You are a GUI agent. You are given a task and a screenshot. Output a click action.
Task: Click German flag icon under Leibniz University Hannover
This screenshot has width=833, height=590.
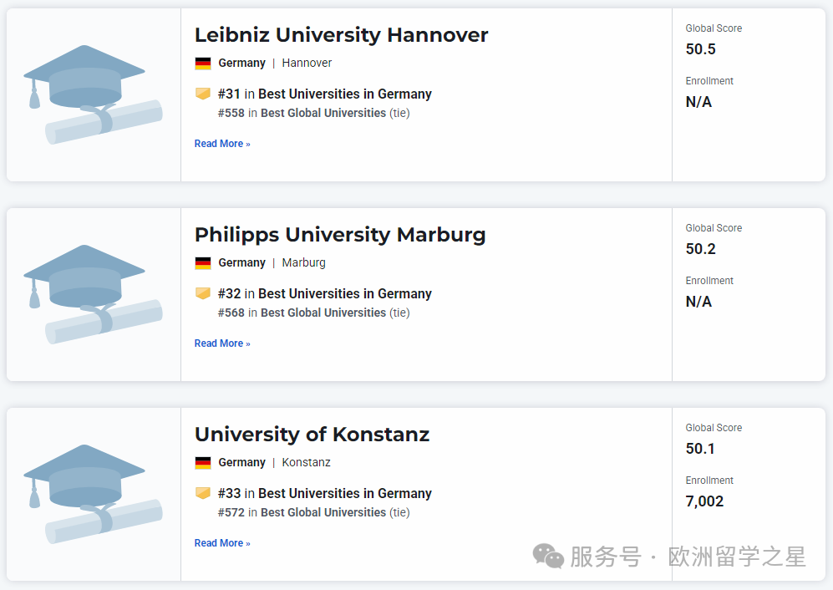tap(203, 64)
